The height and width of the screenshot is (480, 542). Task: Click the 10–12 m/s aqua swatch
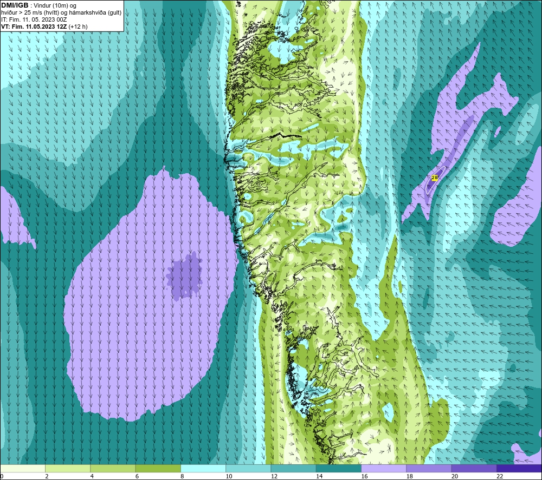(248, 468)
